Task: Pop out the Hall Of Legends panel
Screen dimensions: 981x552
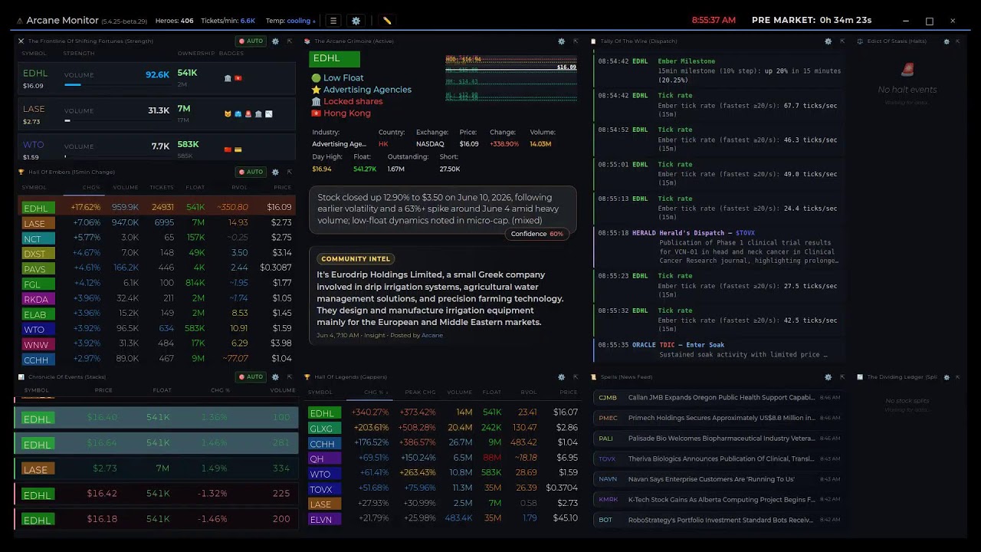Action: (576, 377)
